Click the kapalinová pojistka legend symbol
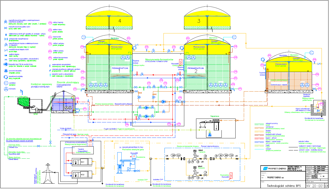Screen dimensions: 329x189 click(x=6, y=77)
